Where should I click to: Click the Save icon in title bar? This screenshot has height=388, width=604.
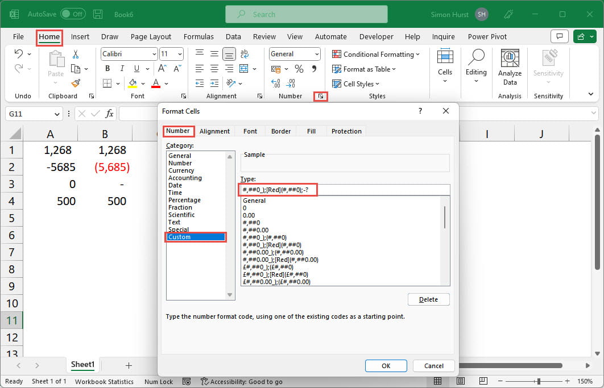point(98,14)
